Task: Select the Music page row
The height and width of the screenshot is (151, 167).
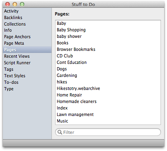Action: (108, 121)
